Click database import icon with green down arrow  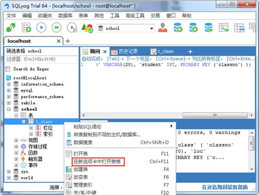[178, 28]
